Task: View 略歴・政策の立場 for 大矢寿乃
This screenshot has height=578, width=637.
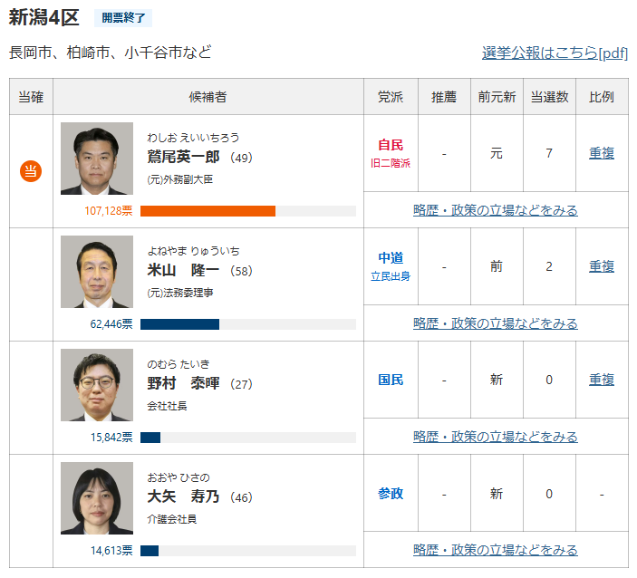Action: point(496,550)
